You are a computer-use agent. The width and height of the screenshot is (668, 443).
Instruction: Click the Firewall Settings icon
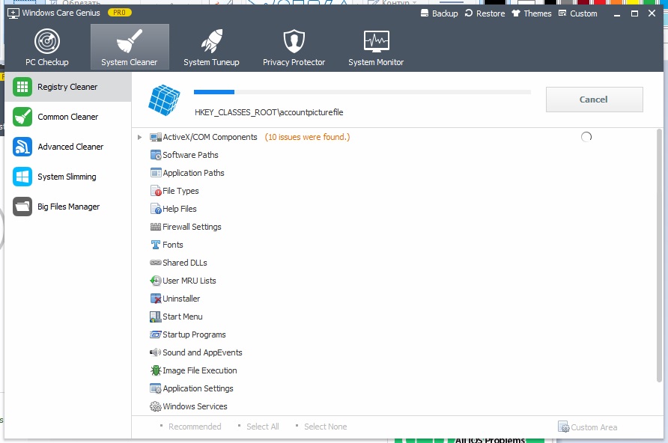156,227
